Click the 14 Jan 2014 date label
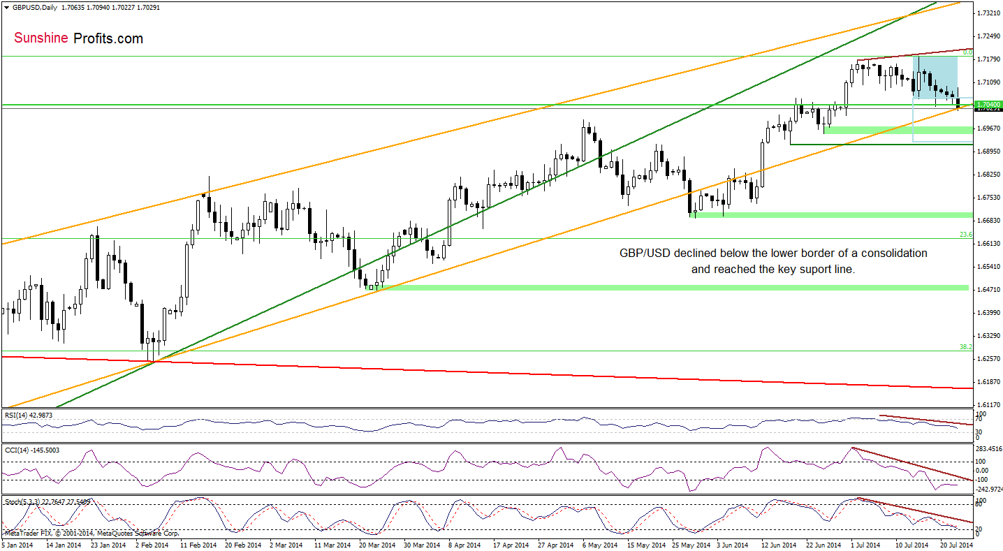The image size is (1003, 551). point(65,544)
